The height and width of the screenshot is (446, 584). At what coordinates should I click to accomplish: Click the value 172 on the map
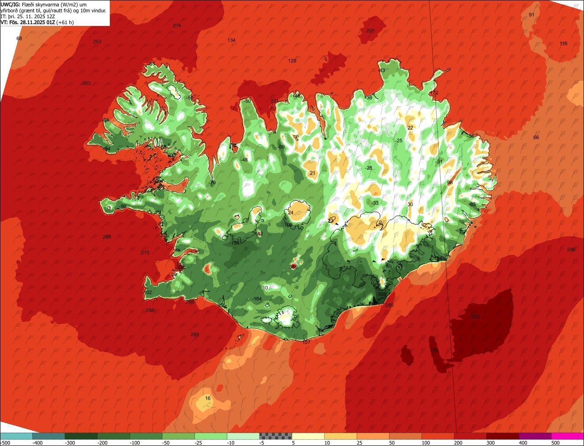(434, 93)
